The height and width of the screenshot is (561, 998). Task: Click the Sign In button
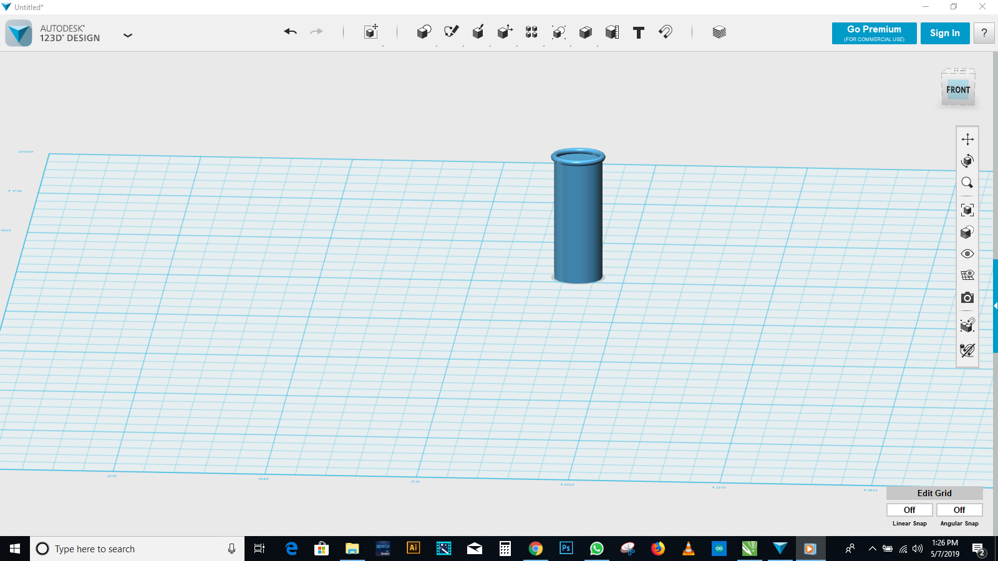945,33
